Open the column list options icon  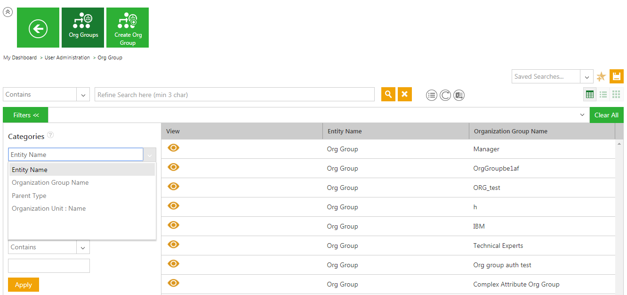coord(431,95)
